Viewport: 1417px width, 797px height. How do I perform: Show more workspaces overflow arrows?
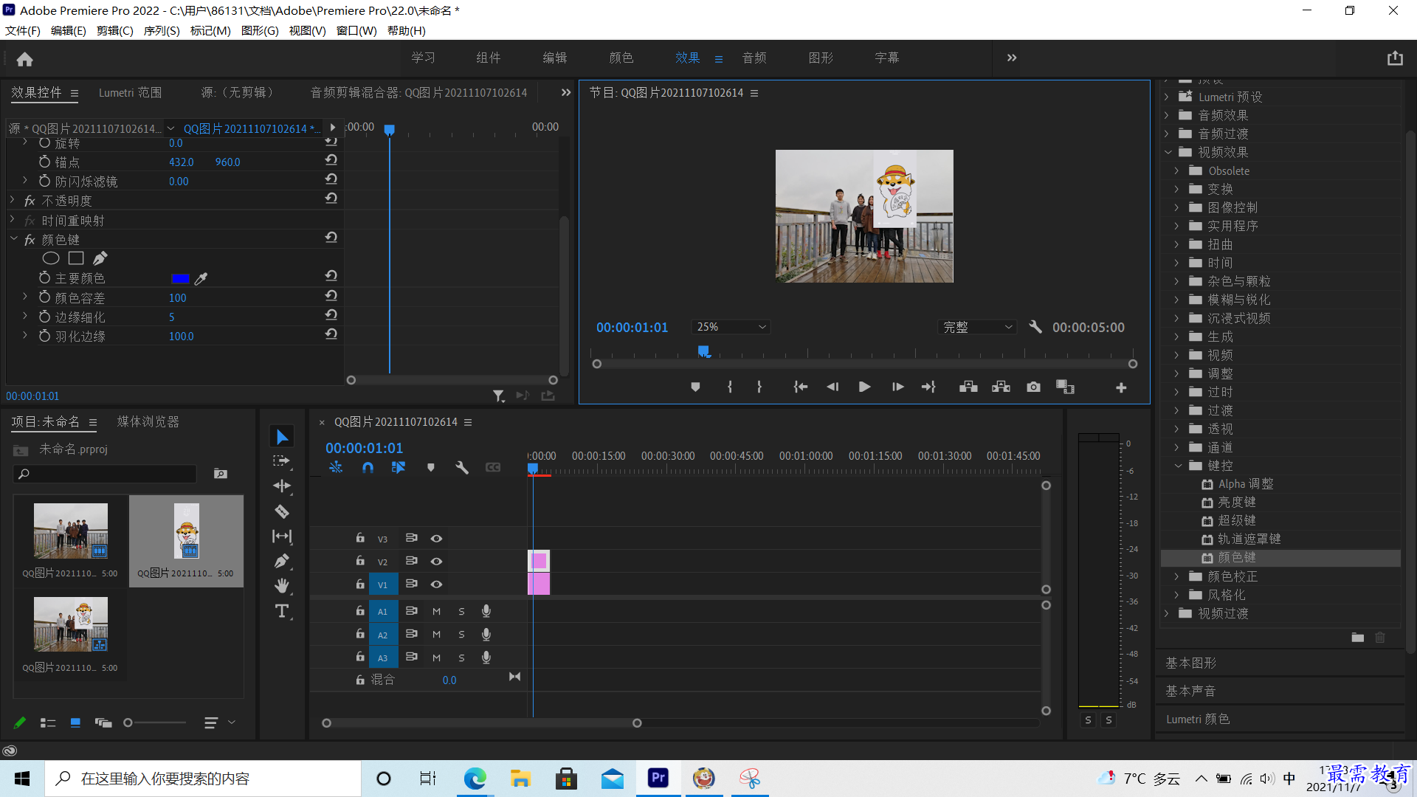click(x=1012, y=58)
